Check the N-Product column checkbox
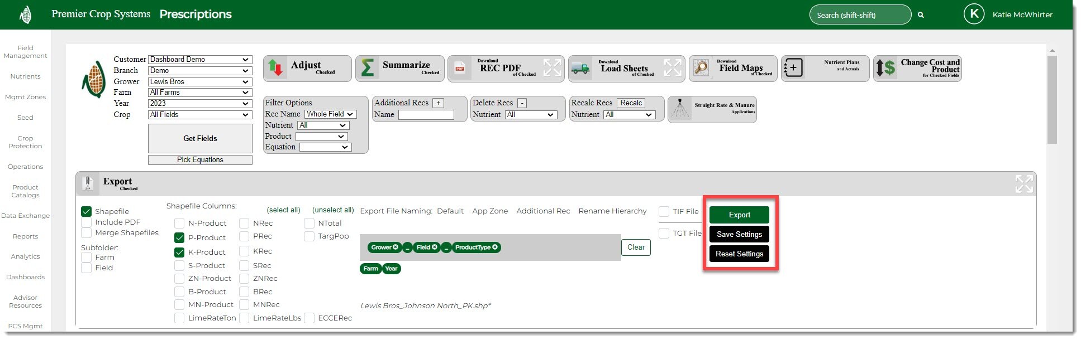Image resolution: width=1081 pixels, height=340 pixels. (x=179, y=223)
